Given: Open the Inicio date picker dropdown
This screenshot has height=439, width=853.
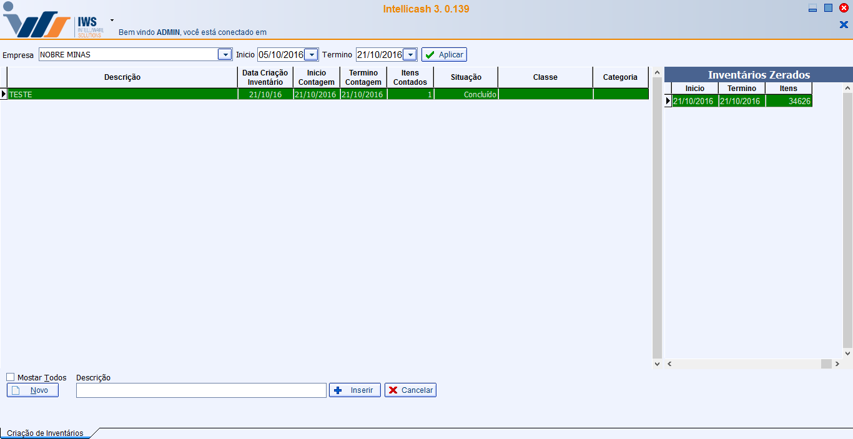Looking at the screenshot, I should 311,55.
